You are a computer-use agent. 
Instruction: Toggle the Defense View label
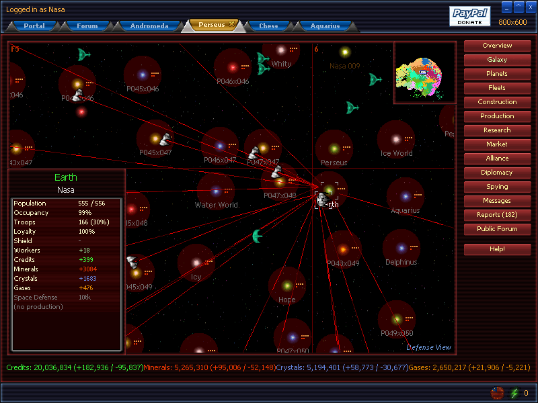pyautogui.click(x=428, y=347)
